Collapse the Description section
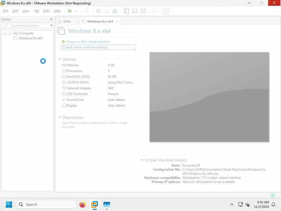This screenshot has width=281, height=211. 59,117
